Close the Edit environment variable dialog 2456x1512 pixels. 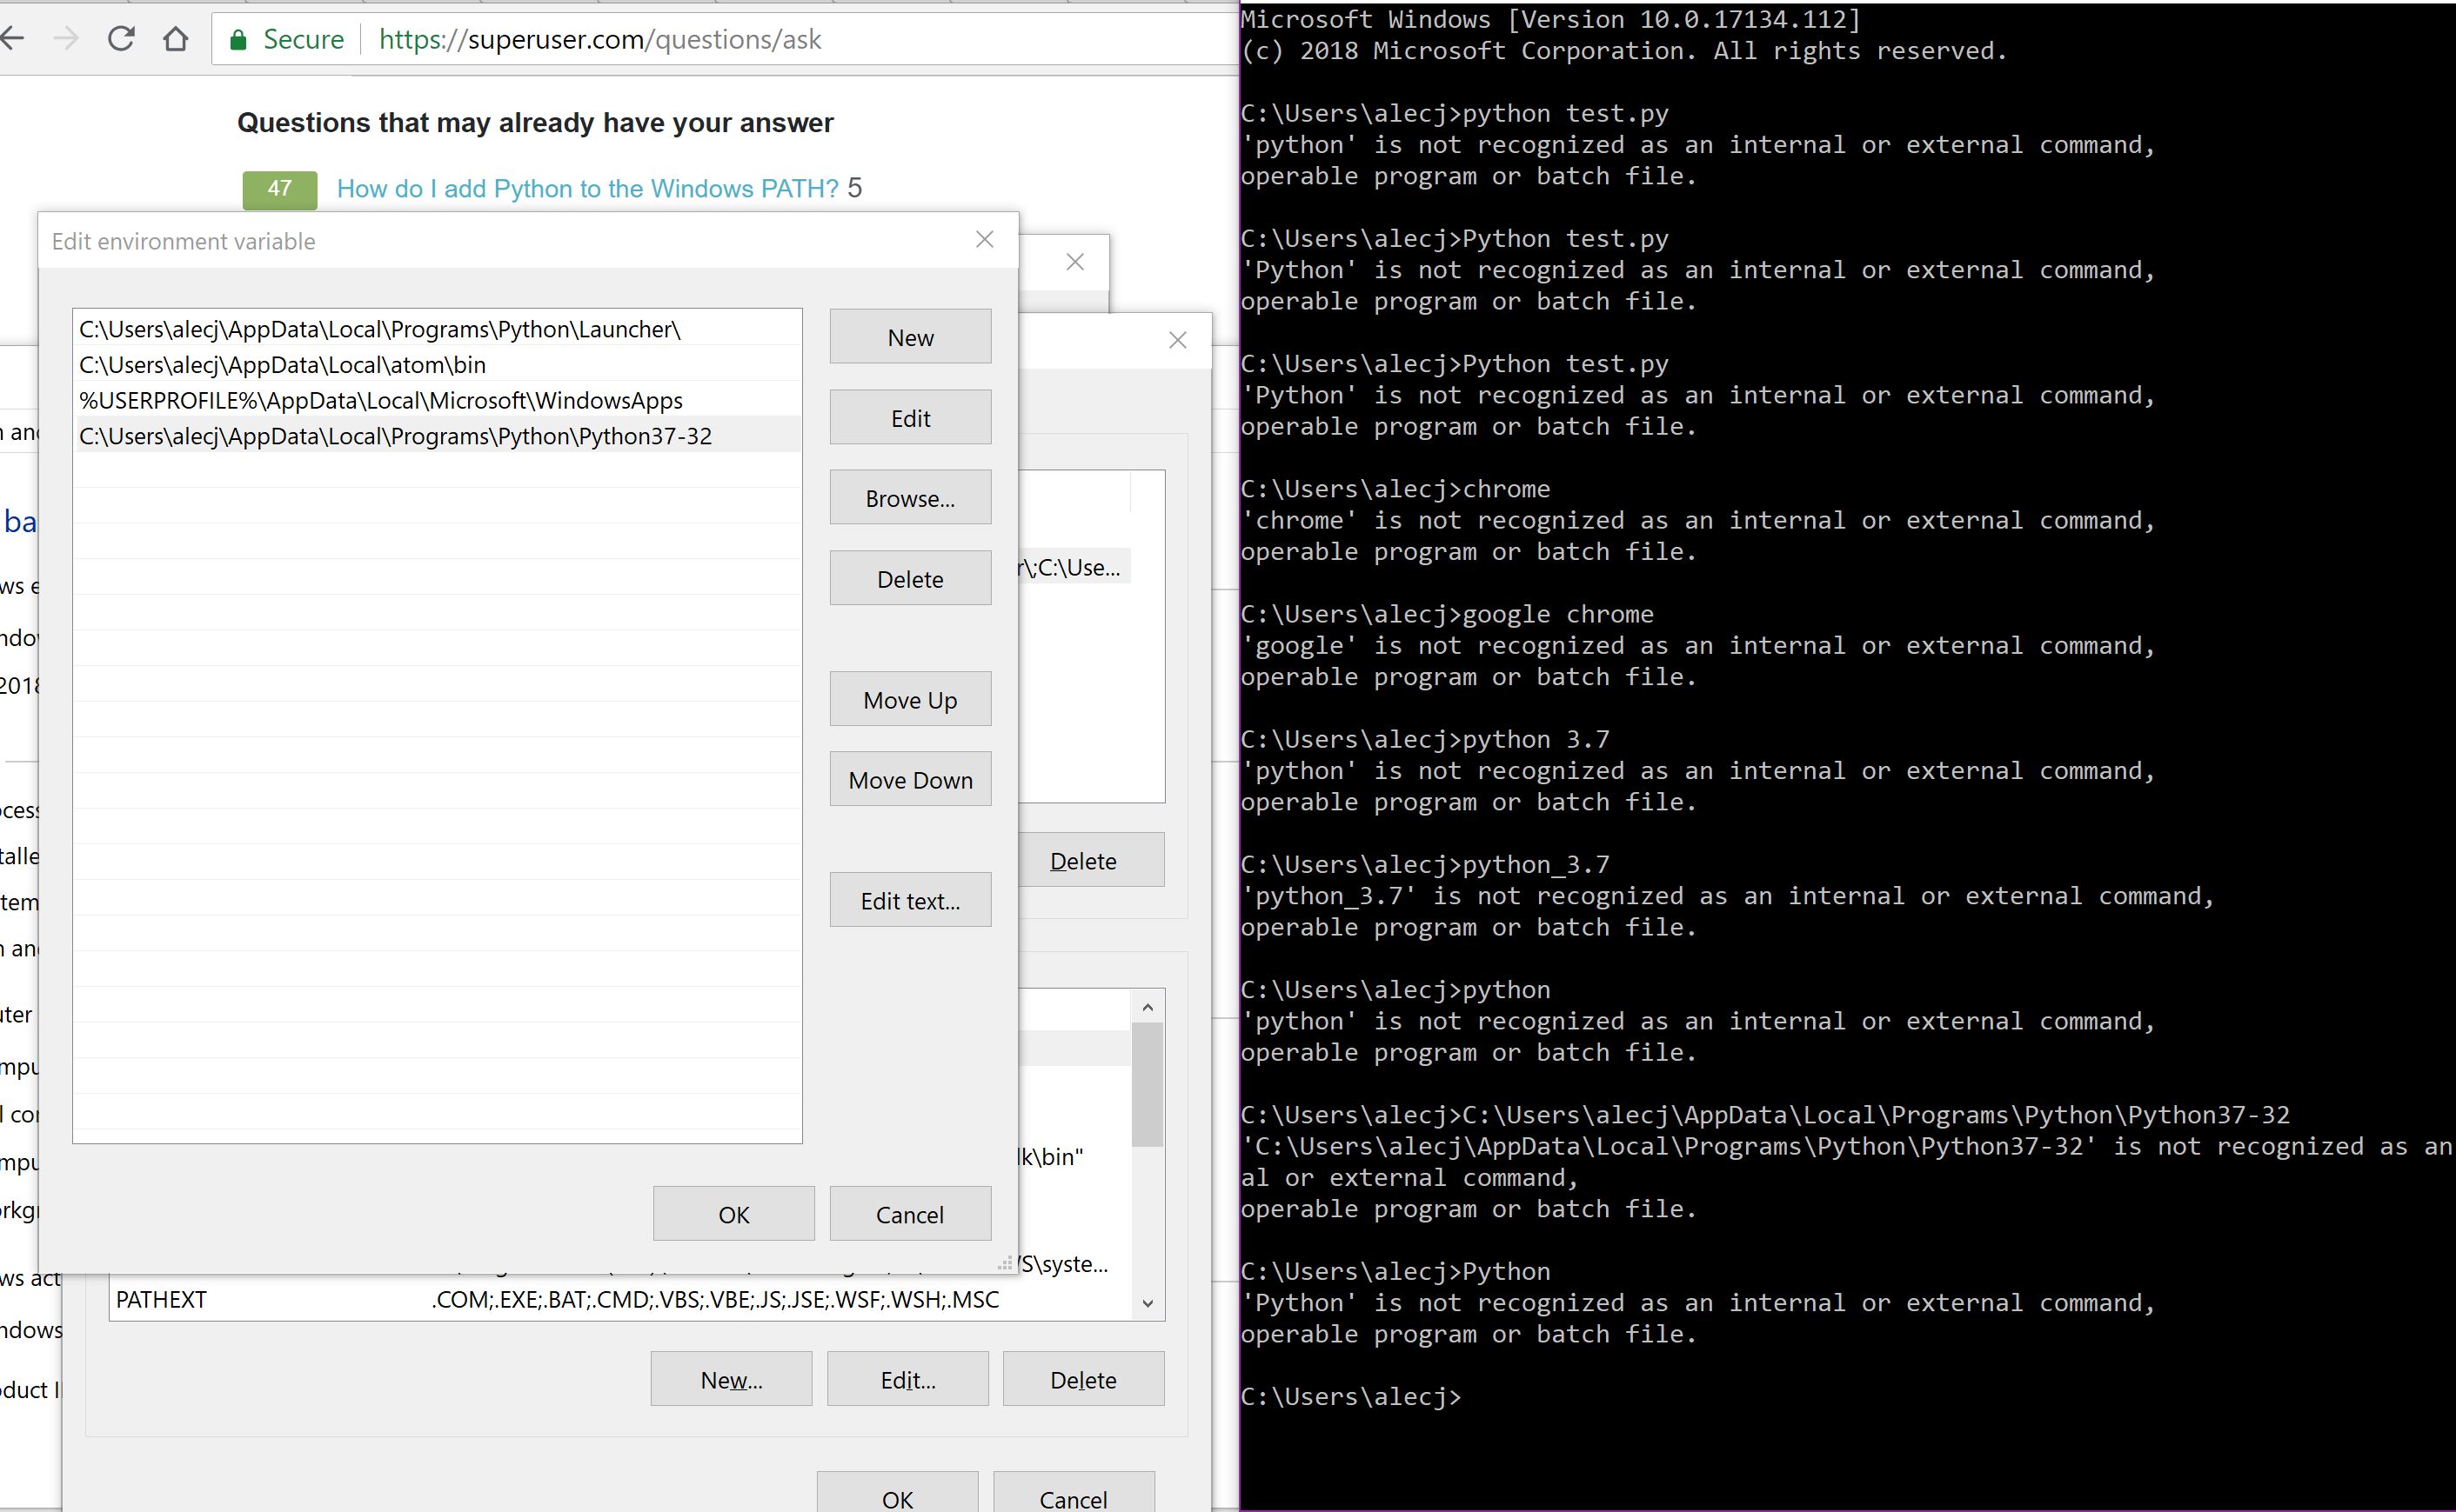tap(986, 240)
